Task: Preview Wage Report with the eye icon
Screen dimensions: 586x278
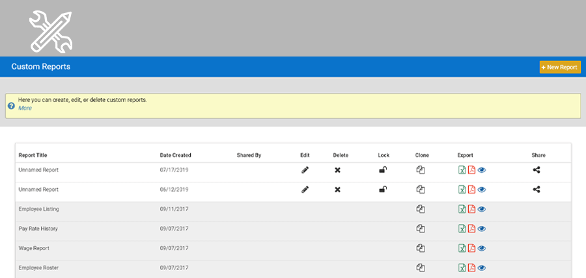Action: point(482,248)
